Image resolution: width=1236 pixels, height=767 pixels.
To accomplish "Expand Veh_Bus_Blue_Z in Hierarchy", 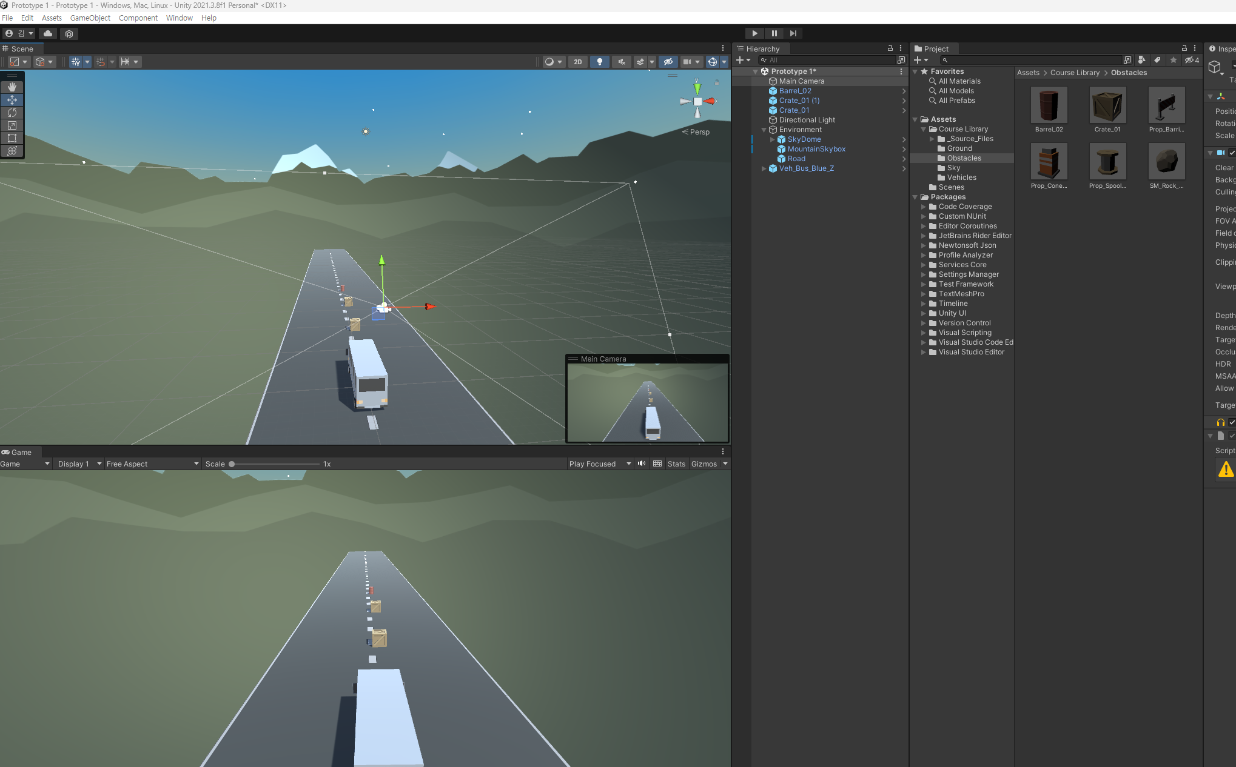I will (764, 168).
